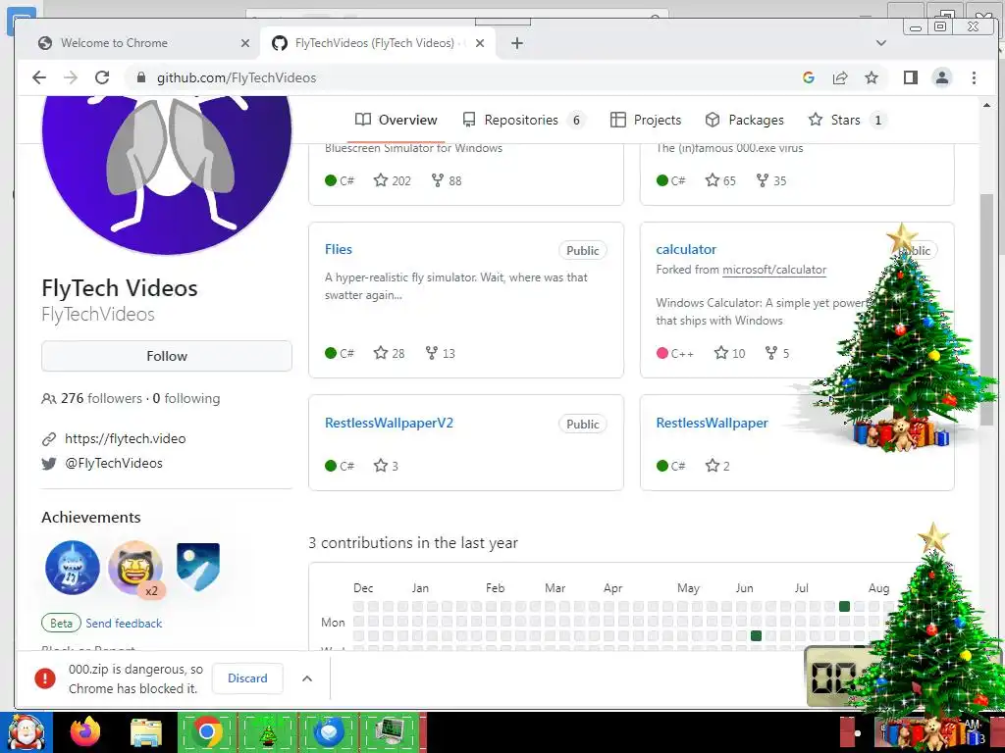
Task: Click the red warning icon for 000.zip
Action: click(x=45, y=678)
